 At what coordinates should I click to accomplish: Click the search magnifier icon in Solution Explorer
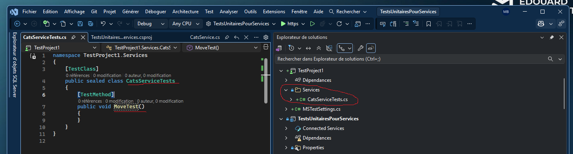[x=551, y=59]
